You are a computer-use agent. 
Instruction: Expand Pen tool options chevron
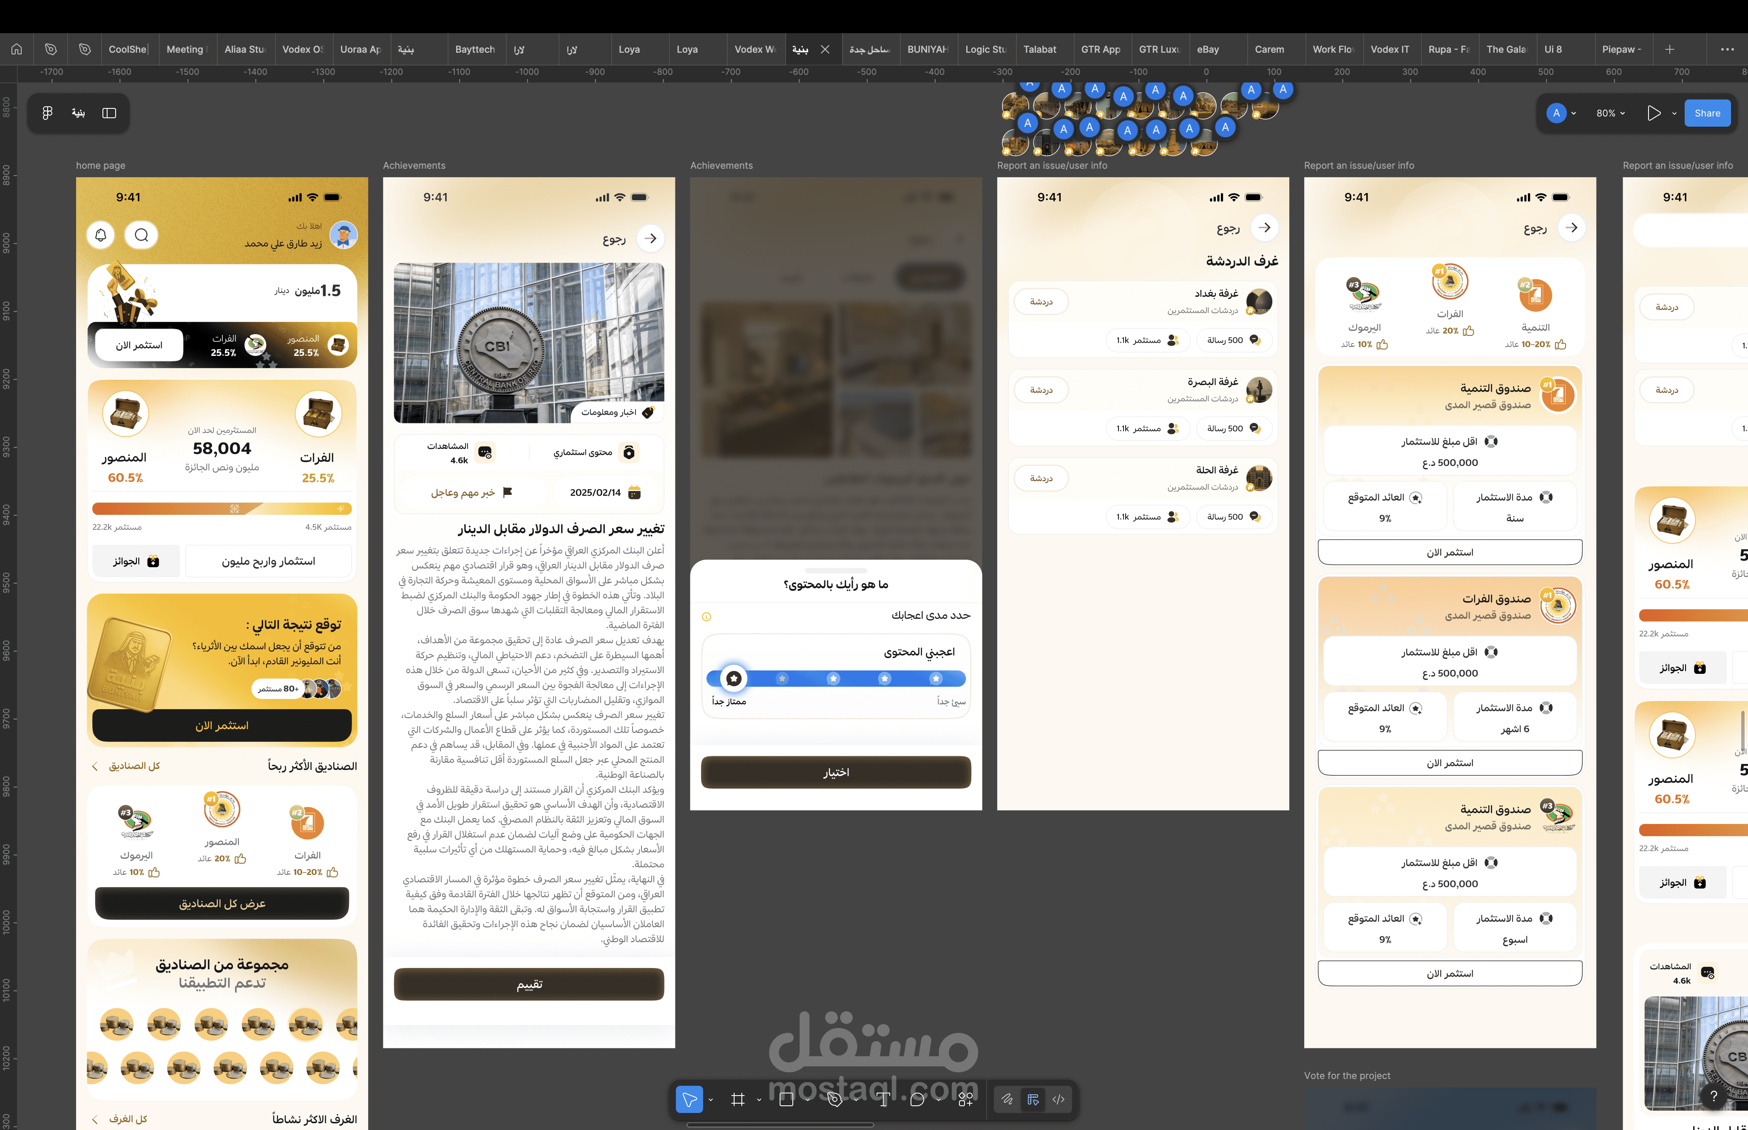point(855,1099)
